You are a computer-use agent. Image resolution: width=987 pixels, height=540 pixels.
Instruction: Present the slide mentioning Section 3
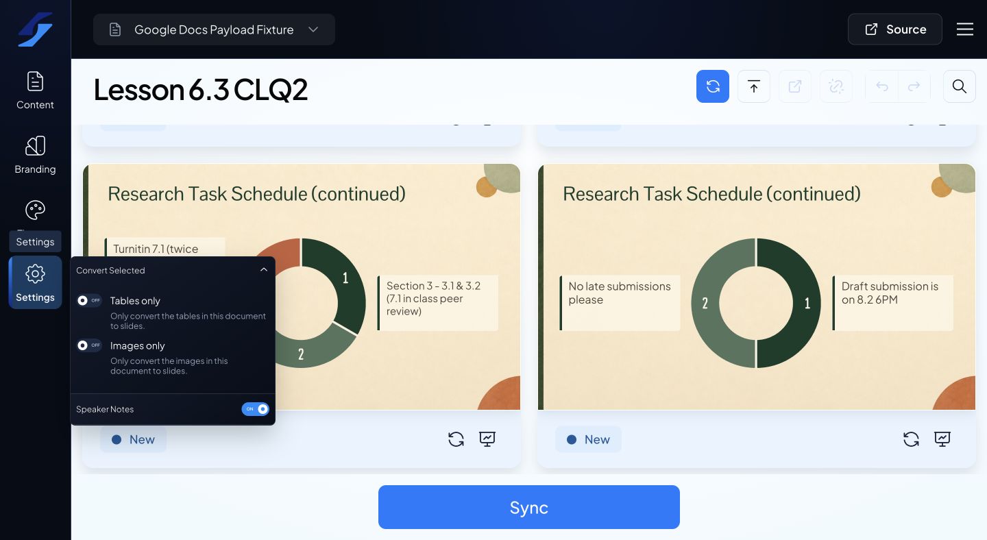pyautogui.click(x=487, y=439)
